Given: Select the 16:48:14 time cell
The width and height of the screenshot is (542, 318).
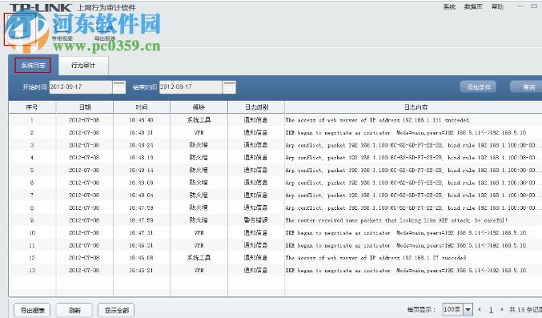Looking at the screenshot, I should [x=142, y=171].
